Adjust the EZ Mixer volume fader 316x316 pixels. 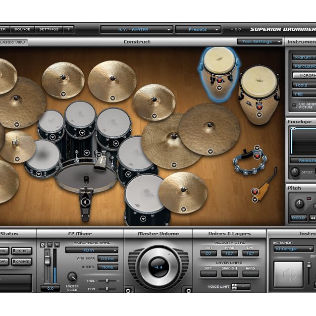click(x=47, y=260)
